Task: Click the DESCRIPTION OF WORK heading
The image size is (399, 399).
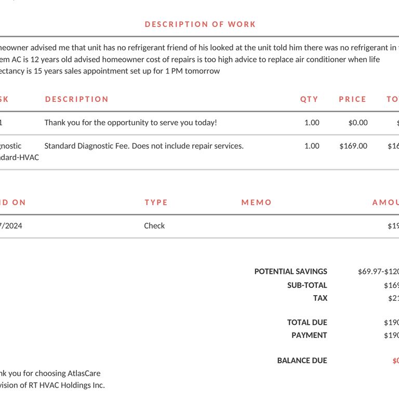Action: point(200,24)
